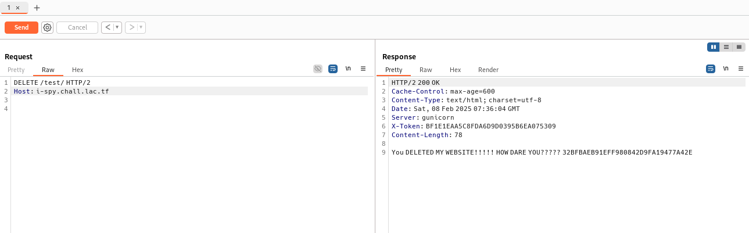The width and height of the screenshot is (749, 233).
Task: Toggle \n newline display in Response
Action: pyautogui.click(x=726, y=69)
